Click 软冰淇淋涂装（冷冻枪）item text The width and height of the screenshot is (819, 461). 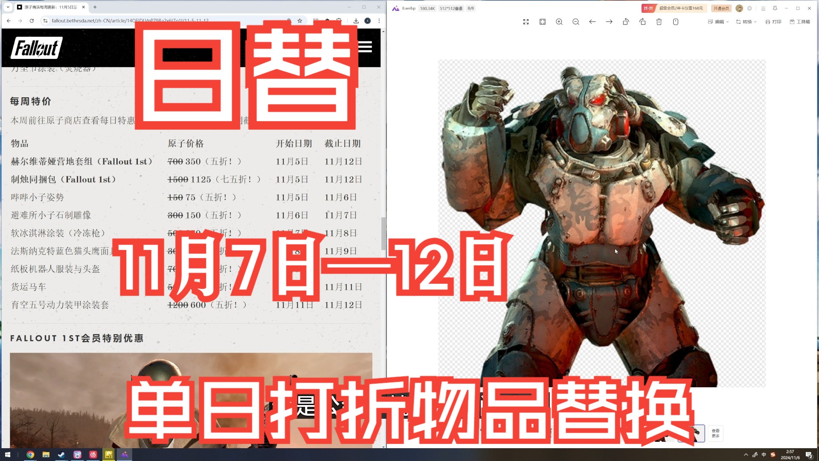[x=58, y=233]
